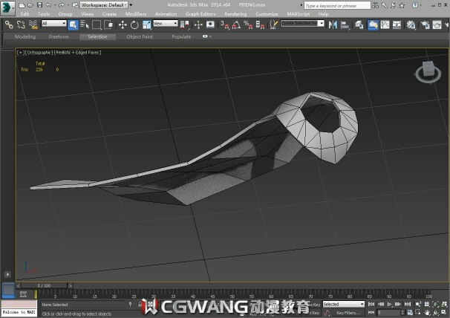Open the Select by Name list icon
This screenshot has height=318, width=450.
click(85, 25)
